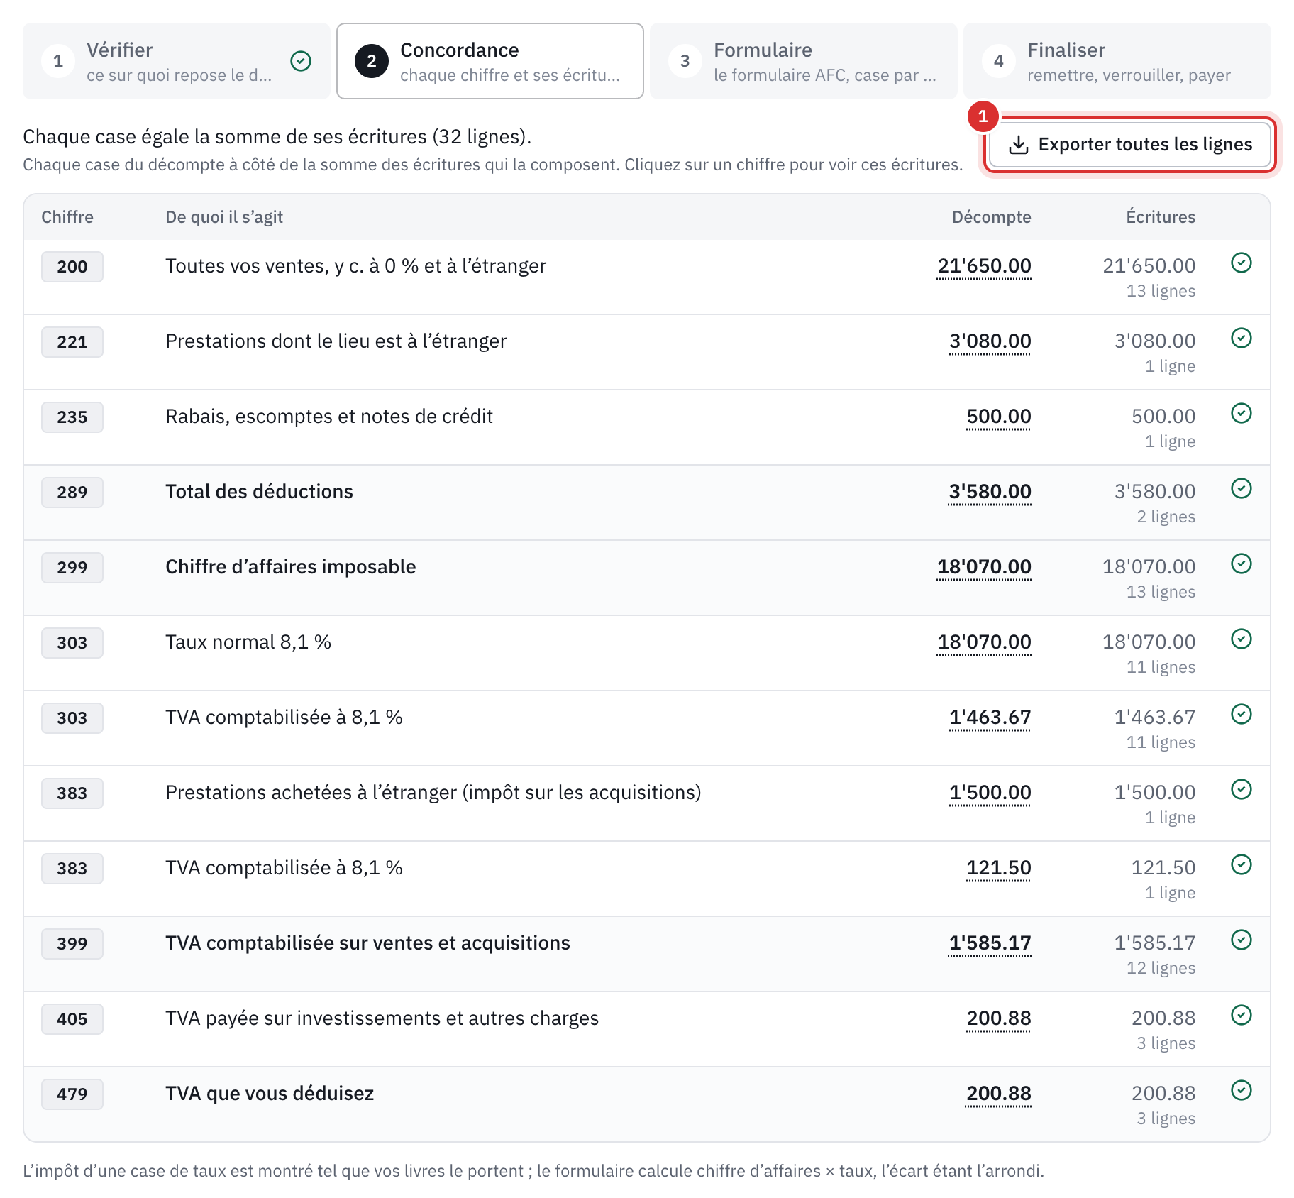Open entries for décompte 21'650.00
This screenshot has height=1198, width=1294.
(x=984, y=266)
